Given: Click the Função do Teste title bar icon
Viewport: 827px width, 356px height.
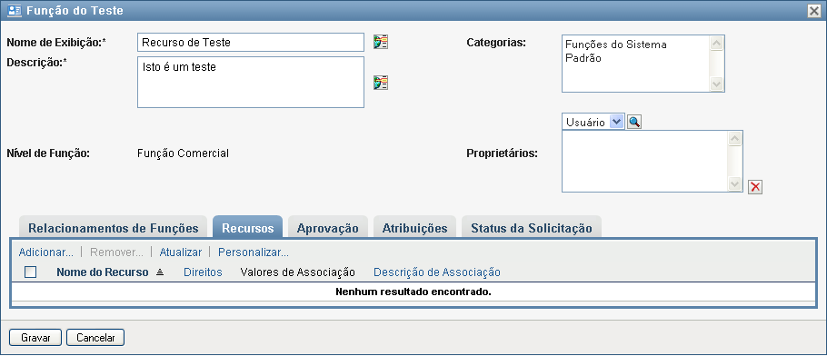Looking at the screenshot, I should 15,11.
